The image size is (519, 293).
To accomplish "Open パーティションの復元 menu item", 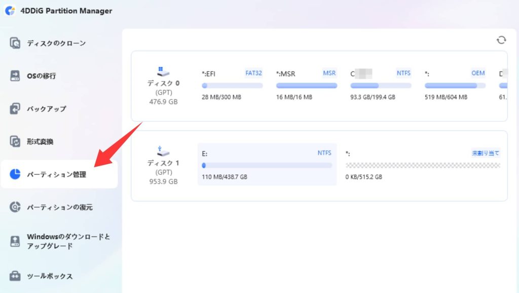I will [60, 207].
